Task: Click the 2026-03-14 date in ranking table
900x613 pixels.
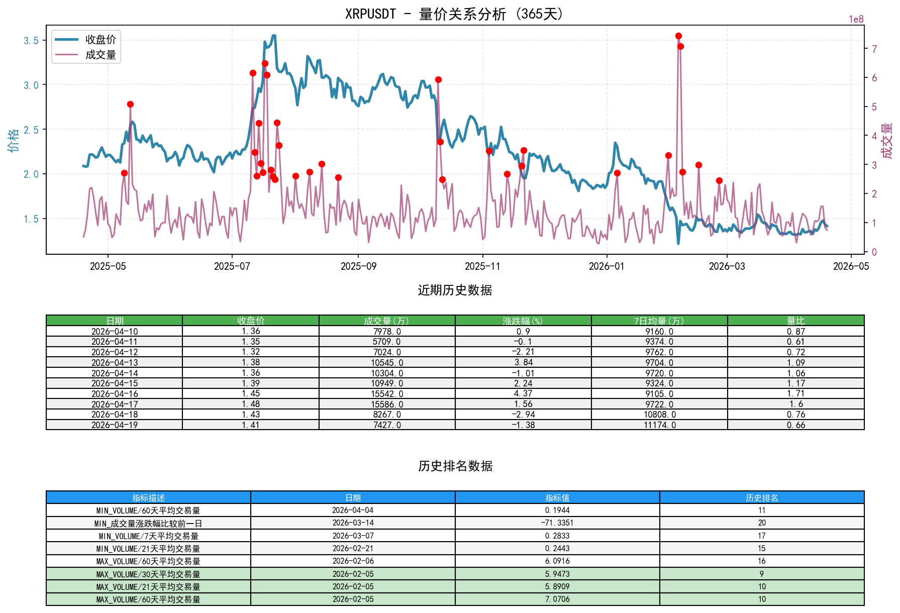Action: (x=353, y=523)
